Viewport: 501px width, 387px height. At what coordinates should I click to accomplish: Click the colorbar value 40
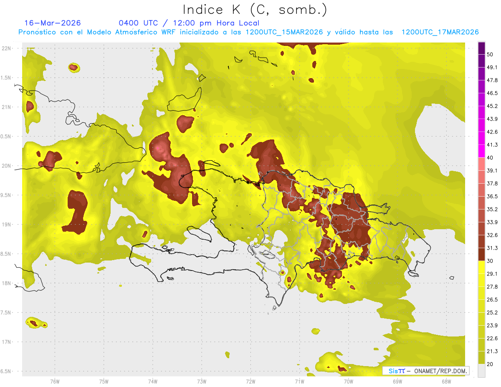point(491,157)
